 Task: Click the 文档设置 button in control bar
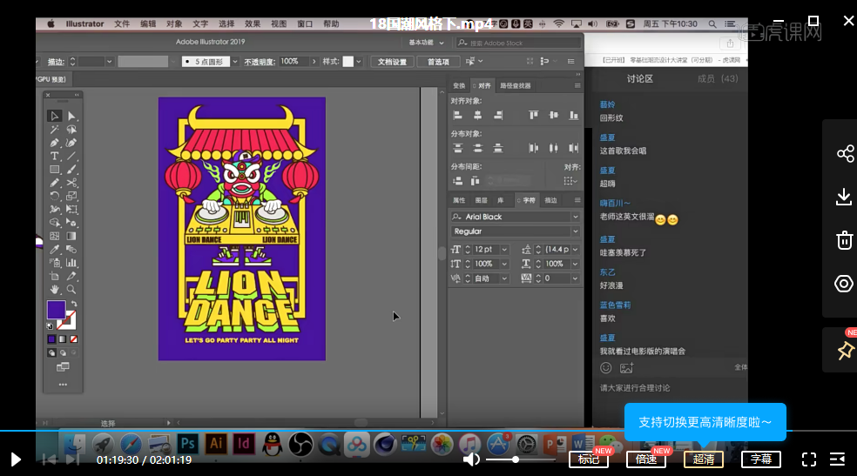(391, 62)
